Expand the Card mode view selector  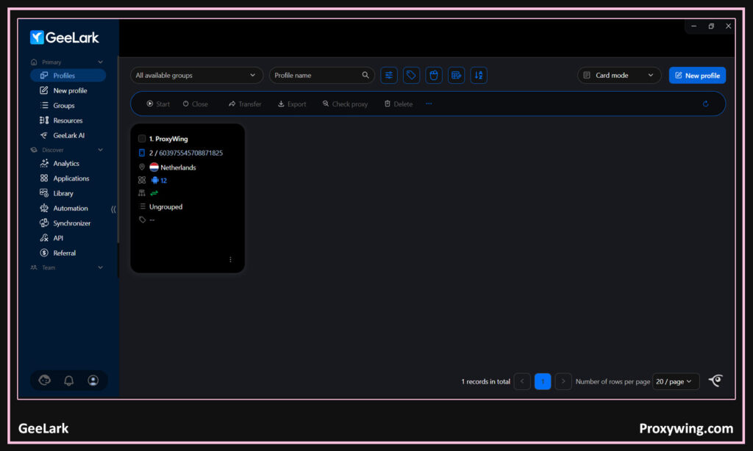coord(619,75)
